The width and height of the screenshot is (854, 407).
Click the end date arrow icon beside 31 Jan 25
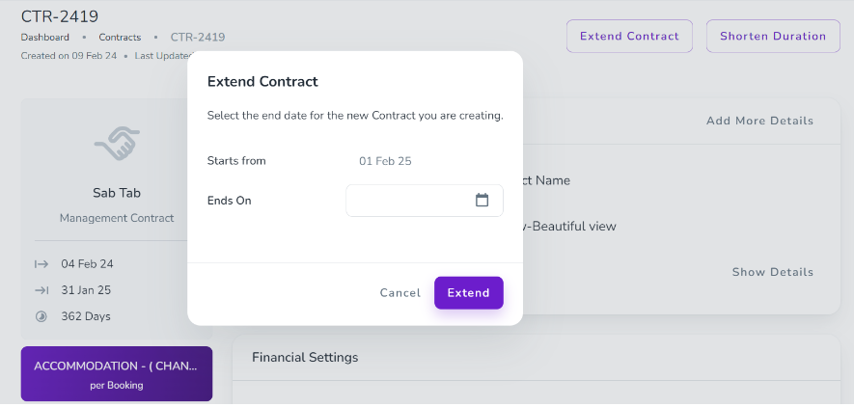tap(41, 289)
